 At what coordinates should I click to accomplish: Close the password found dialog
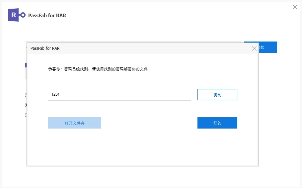254,48
